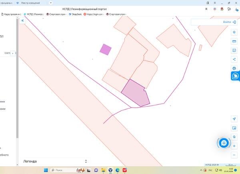Viewport: 240px width, 174px height.
Task: Open the browser feedback icon
Action: [229, 9]
